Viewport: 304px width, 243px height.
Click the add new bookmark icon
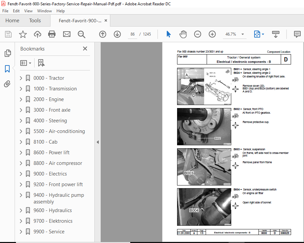[41, 63]
